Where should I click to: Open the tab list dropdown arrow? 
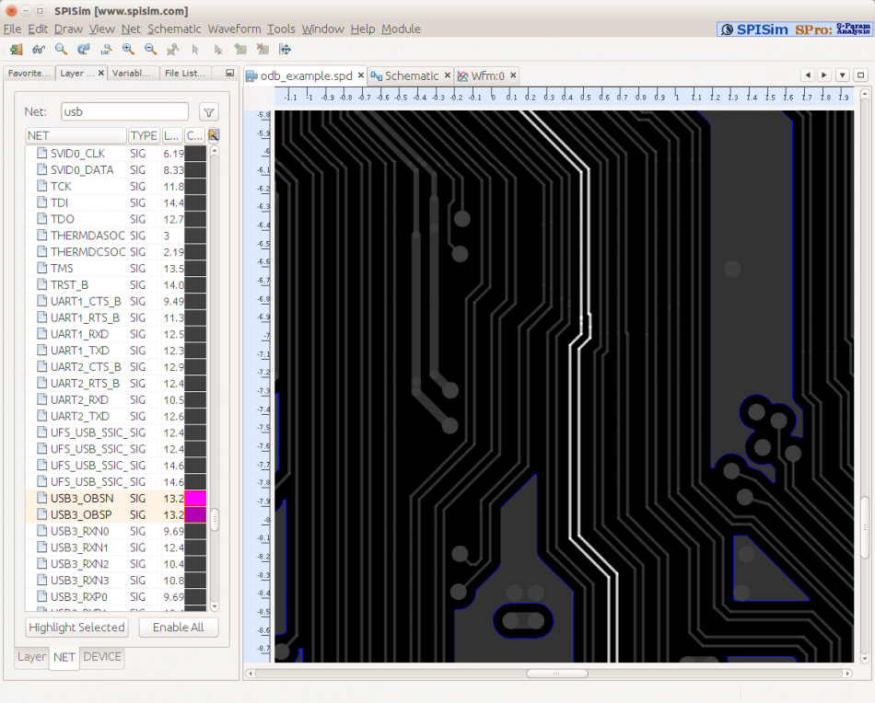click(842, 75)
